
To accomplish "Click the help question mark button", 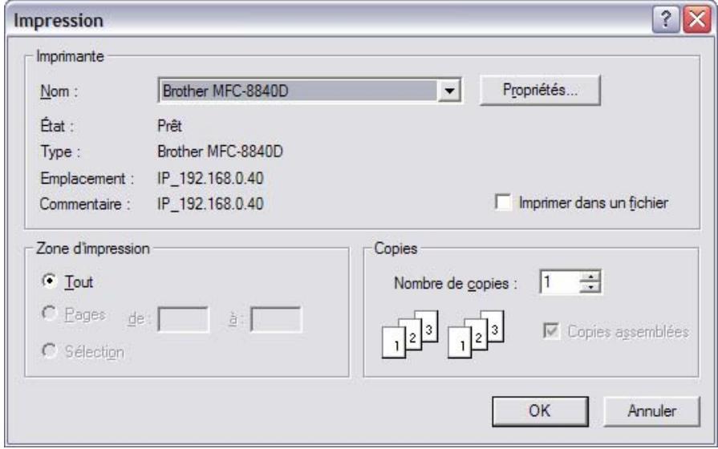I will tap(665, 20).
